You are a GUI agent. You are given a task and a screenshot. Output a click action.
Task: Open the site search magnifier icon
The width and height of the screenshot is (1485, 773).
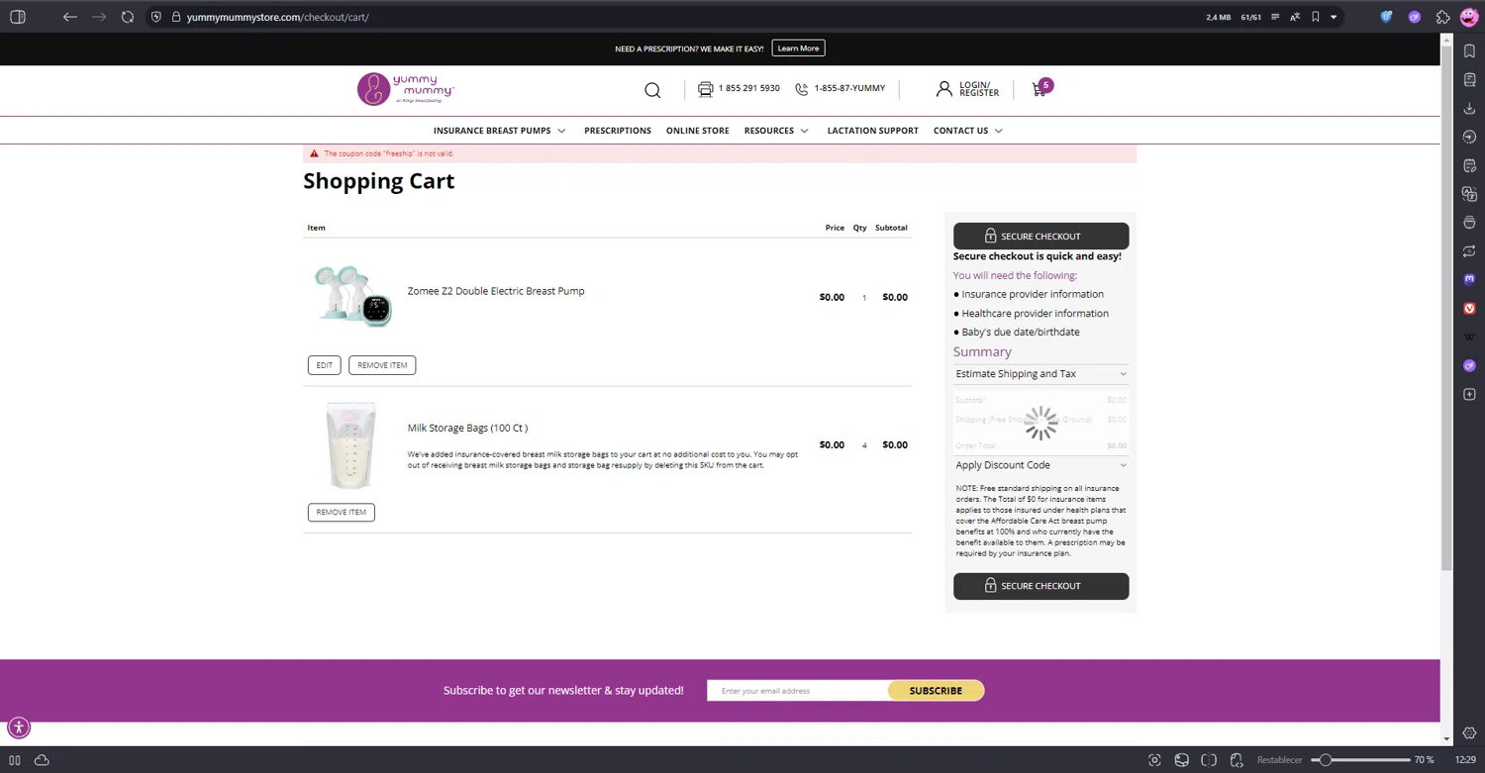pyautogui.click(x=652, y=90)
